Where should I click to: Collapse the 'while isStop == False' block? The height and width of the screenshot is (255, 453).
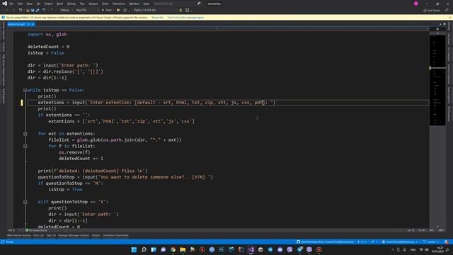click(x=25, y=90)
